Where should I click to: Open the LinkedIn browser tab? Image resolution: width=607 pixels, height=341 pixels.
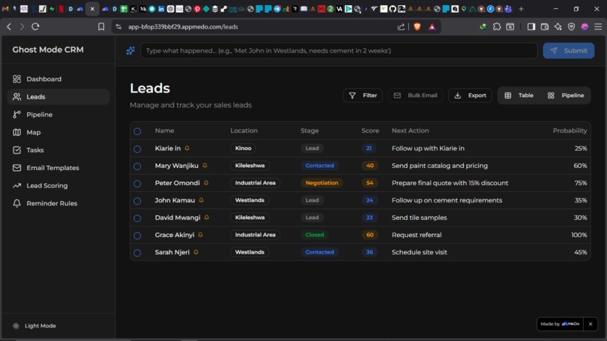[161, 9]
